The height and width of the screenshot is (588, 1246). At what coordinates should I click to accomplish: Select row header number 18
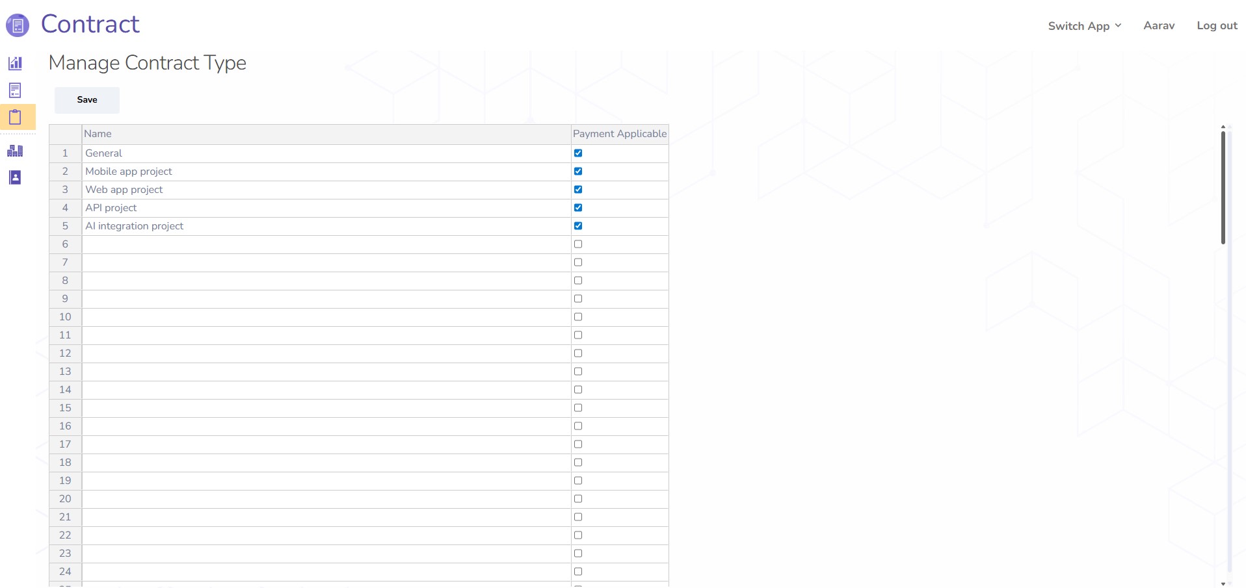point(65,463)
